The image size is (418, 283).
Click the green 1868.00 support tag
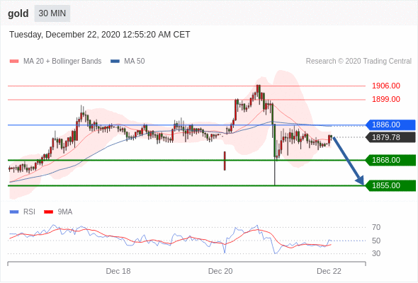[390, 160]
